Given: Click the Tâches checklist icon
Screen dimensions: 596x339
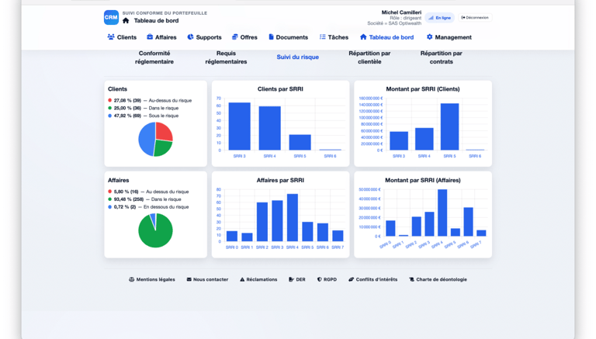Looking at the screenshot, I should click(322, 37).
